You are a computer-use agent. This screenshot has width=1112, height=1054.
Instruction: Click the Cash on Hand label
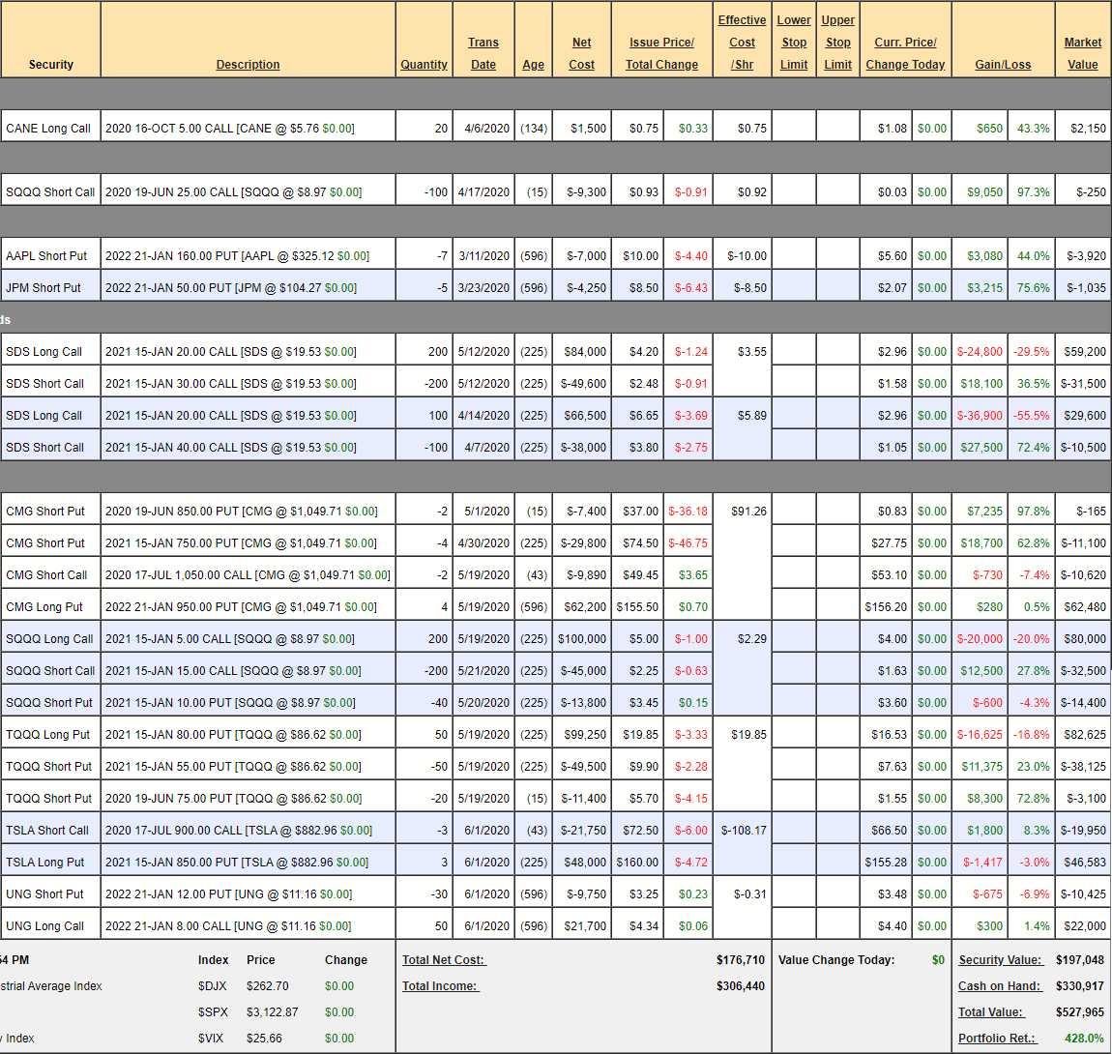[x=1000, y=986]
